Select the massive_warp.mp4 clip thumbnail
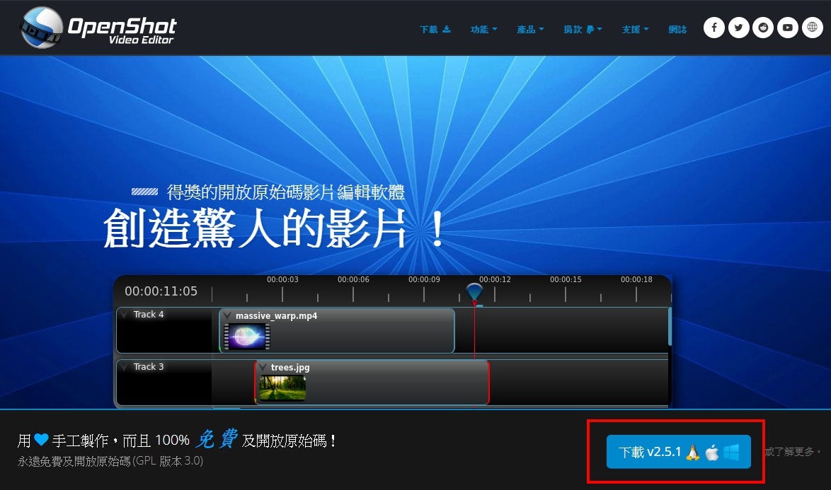Screen dimensions: 831x490 (247, 337)
